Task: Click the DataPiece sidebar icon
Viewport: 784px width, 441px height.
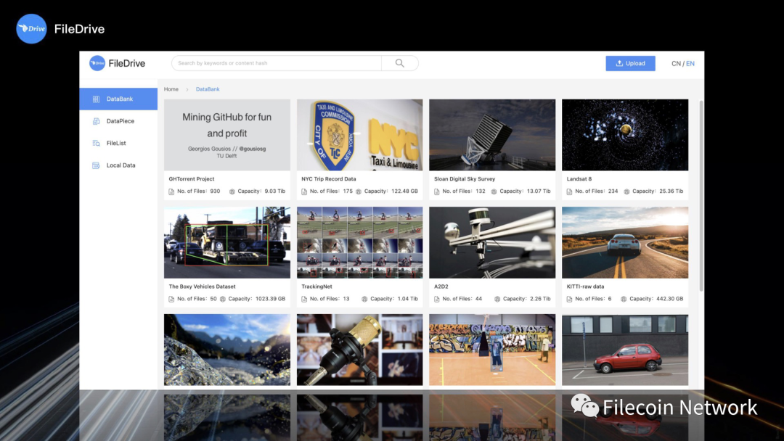Action: (96, 121)
